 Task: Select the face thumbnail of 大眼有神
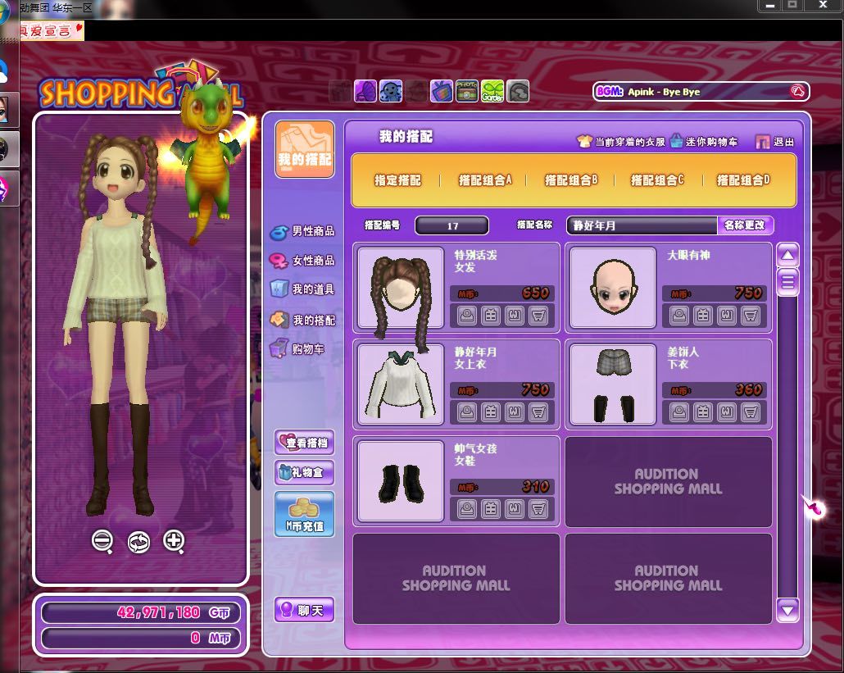click(613, 288)
